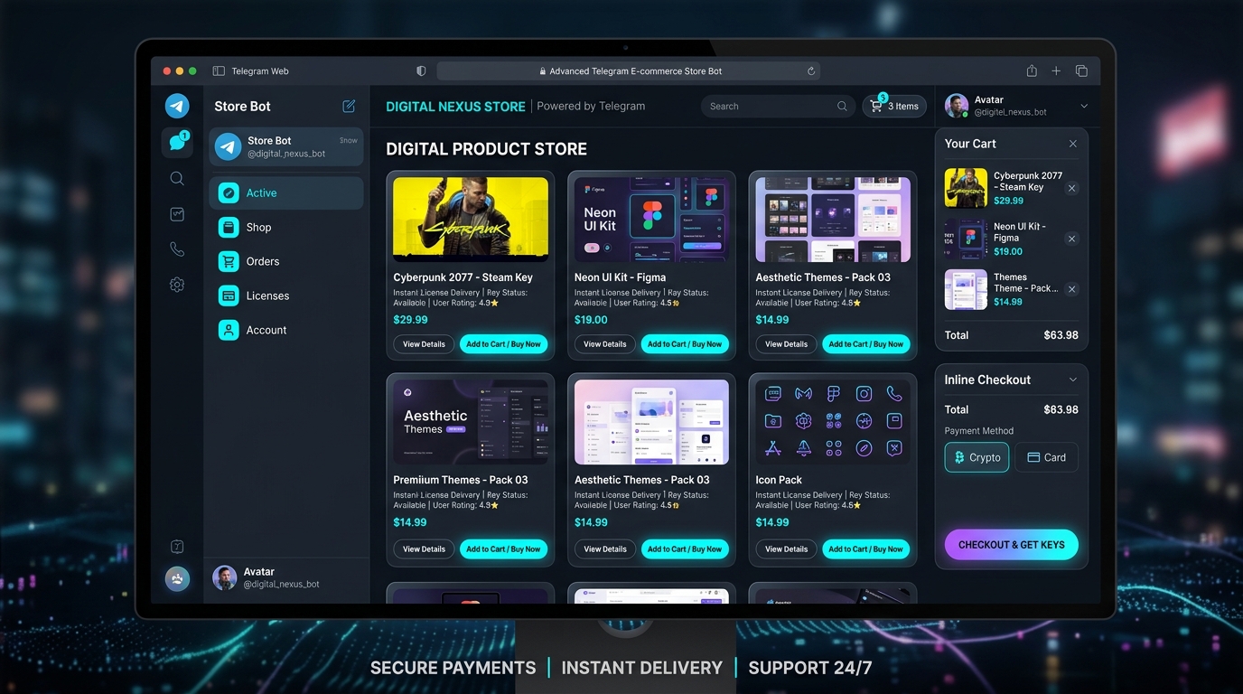Viewport: 1243px width, 694px height.
Task: Add Icon Pack to cart
Action: (866, 549)
